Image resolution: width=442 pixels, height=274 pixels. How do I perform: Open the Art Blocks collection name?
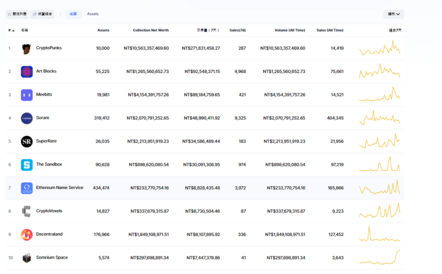[x=46, y=71]
